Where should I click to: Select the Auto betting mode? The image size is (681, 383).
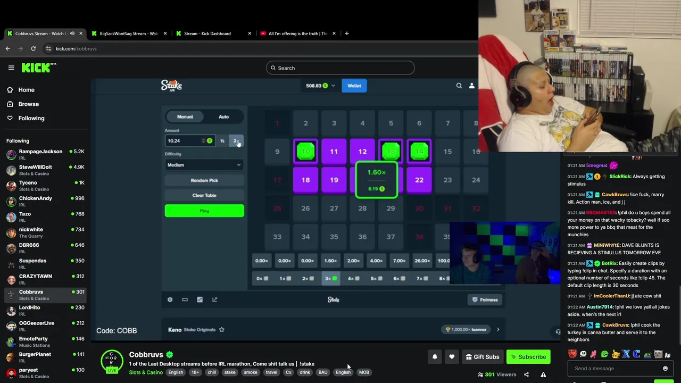[223, 116]
